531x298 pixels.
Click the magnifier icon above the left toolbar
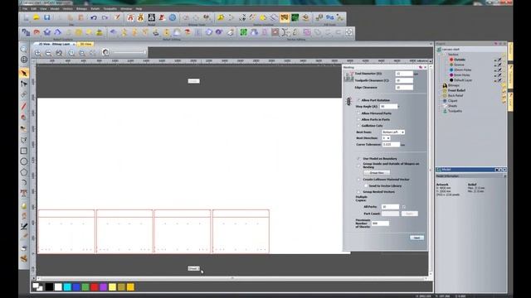[24, 50]
